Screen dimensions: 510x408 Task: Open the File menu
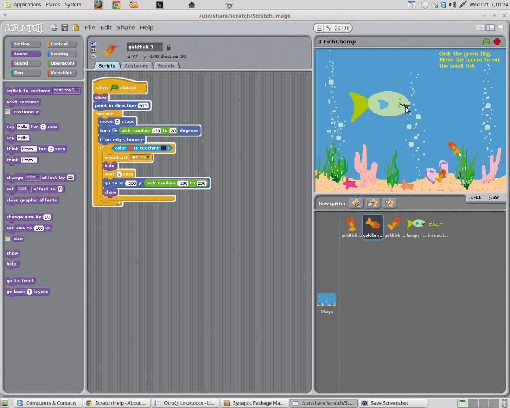pos(90,28)
